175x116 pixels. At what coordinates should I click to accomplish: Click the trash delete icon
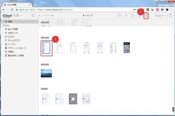click(146, 16)
